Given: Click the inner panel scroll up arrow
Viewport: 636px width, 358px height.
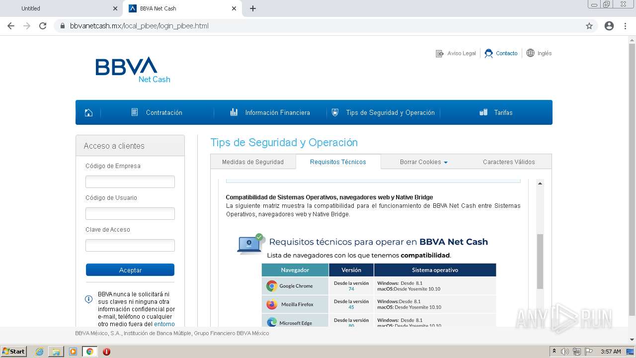Looking at the screenshot, I should (540, 183).
